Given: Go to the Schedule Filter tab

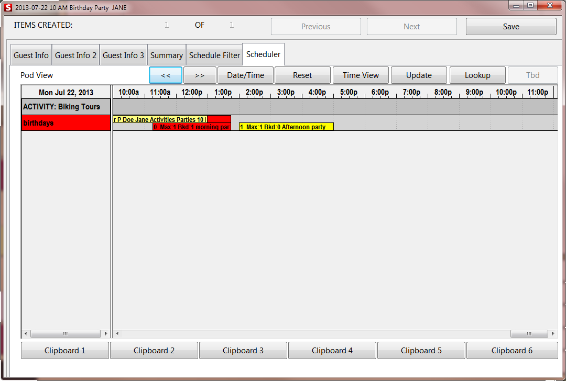Looking at the screenshot, I should coord(214,55).
